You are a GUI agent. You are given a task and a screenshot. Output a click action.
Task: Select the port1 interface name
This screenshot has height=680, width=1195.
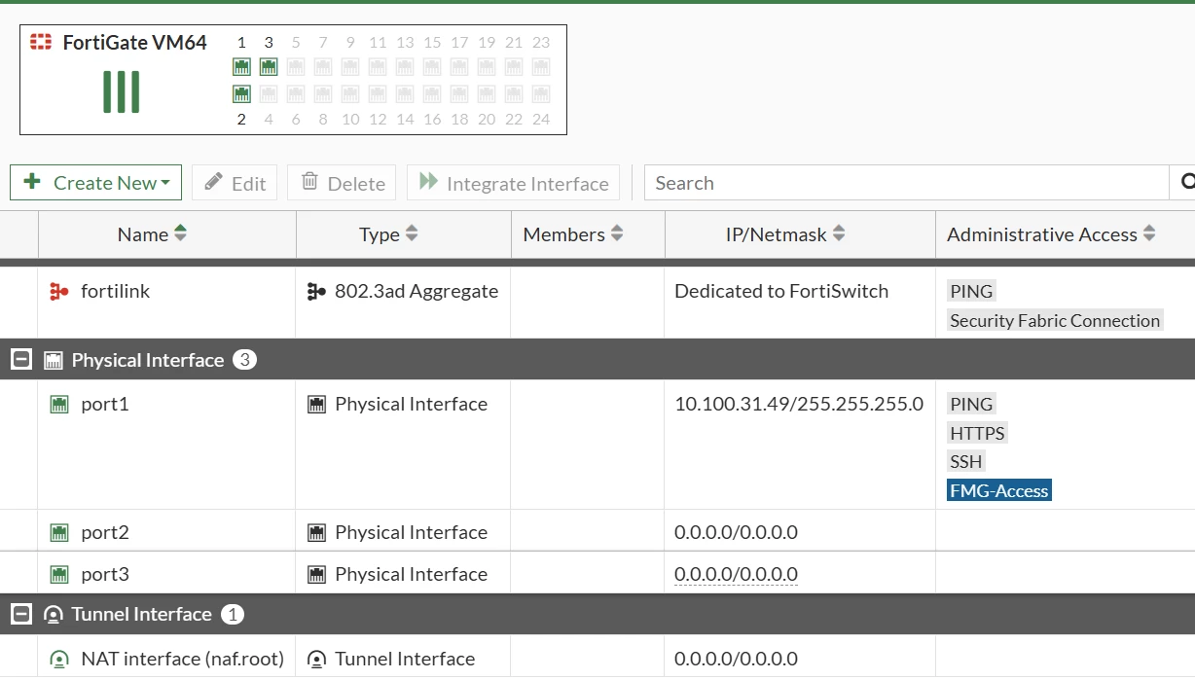tap(105, 404)
